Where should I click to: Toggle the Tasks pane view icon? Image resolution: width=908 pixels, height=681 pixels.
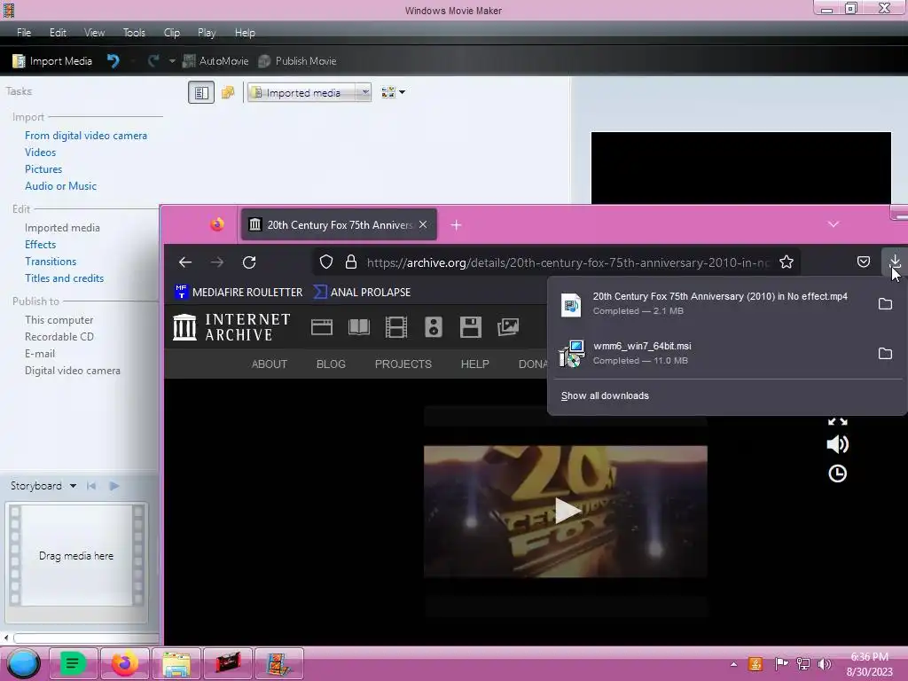point(201,92)
